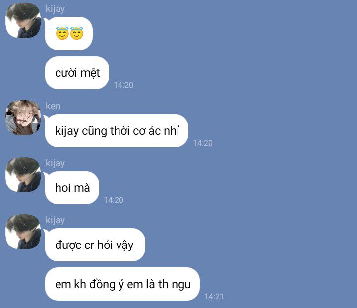Tap the 14:20 timestamp beside 'hoi mà'
Viewport: 357px width, 308px height.
114,200
